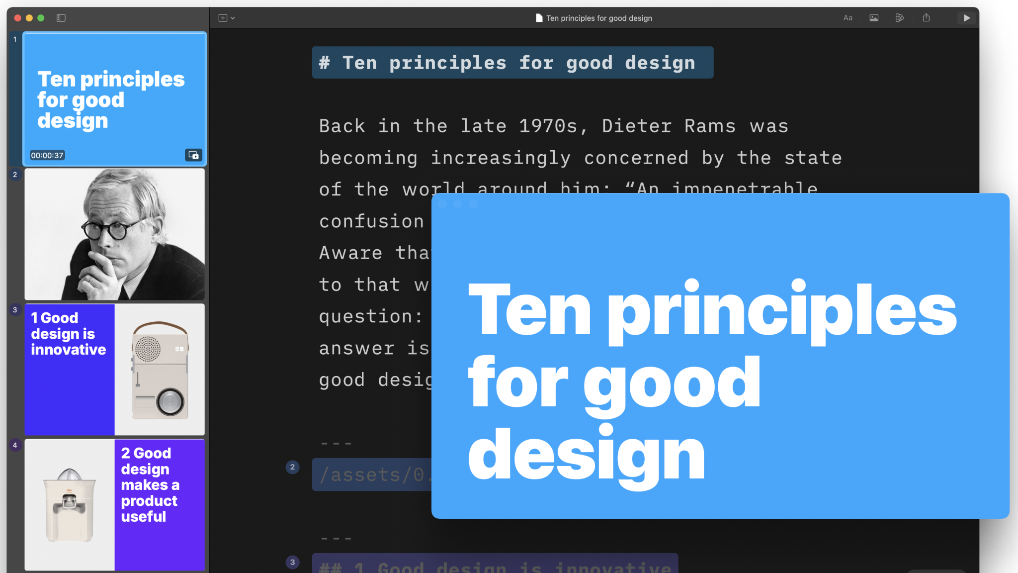Click the 00:00:37 timer badge
This screenshot has height=573, width=1018.
click(x=47, y=155)
